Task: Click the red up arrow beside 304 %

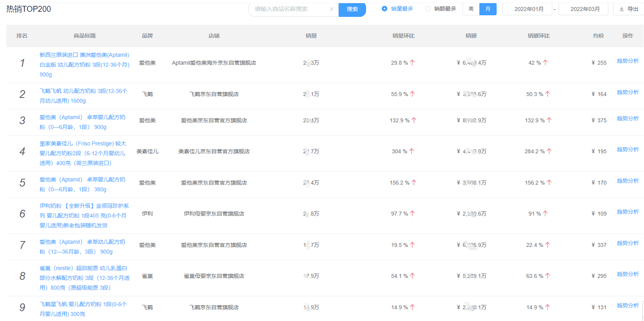Action: coord(412,151)
